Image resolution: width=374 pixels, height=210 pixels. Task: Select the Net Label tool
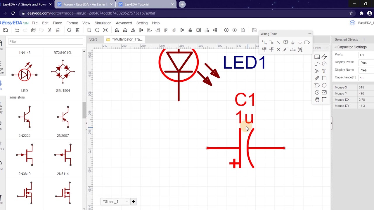point(286,43)
